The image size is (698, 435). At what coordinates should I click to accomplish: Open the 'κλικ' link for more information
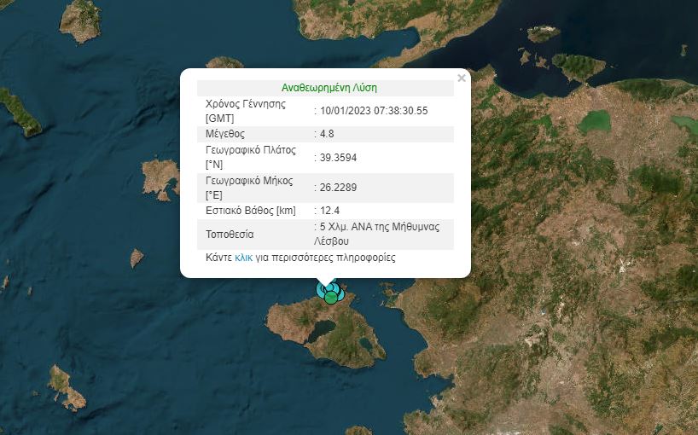coord(243,258)
